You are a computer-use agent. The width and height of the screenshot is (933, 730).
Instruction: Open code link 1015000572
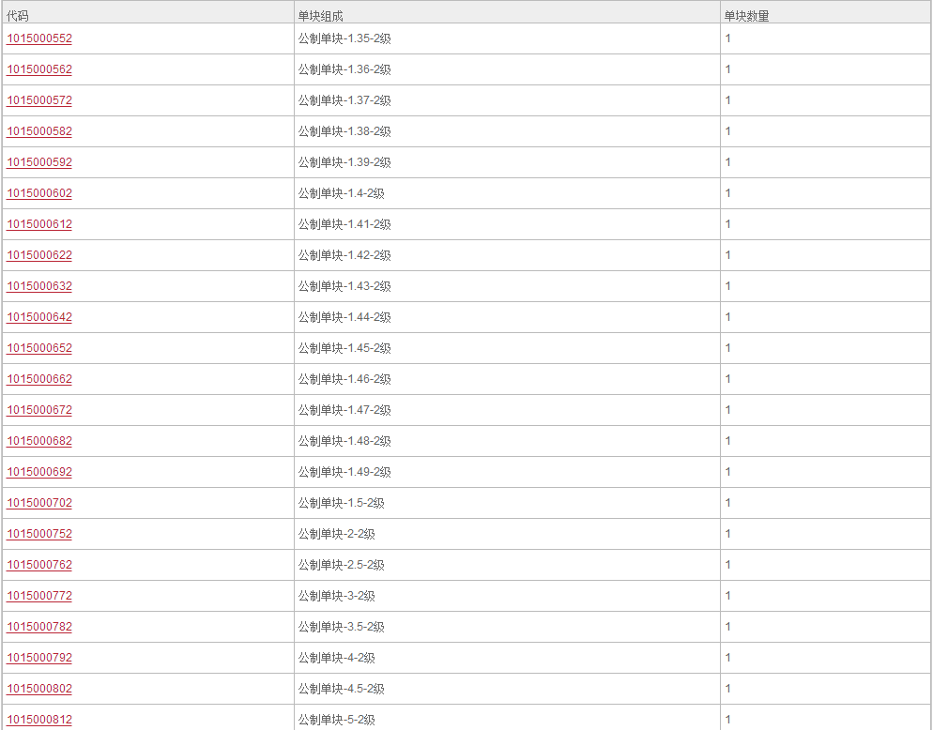coord(39,100)
